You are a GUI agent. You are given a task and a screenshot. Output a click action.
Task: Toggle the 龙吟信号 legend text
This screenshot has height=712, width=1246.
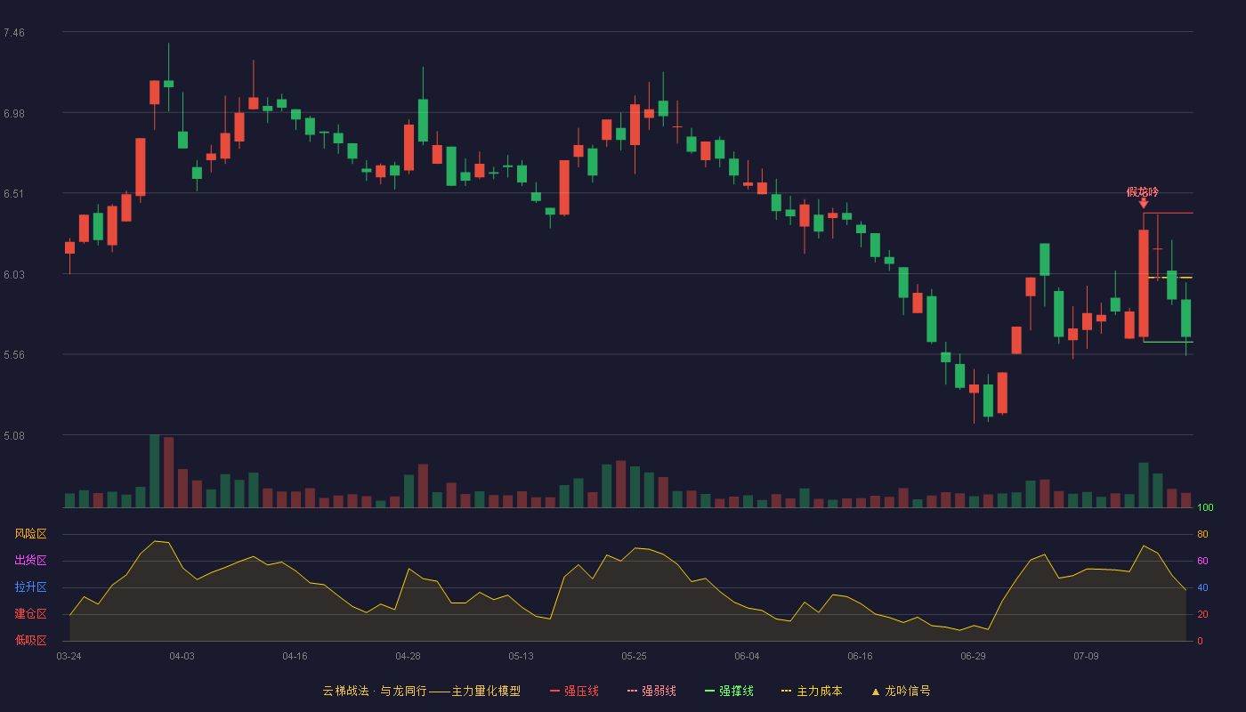click(907, 691)
